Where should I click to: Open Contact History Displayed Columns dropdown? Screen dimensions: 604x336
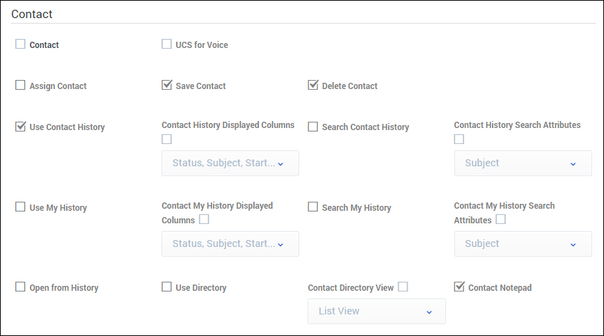(x=230, y=163)
